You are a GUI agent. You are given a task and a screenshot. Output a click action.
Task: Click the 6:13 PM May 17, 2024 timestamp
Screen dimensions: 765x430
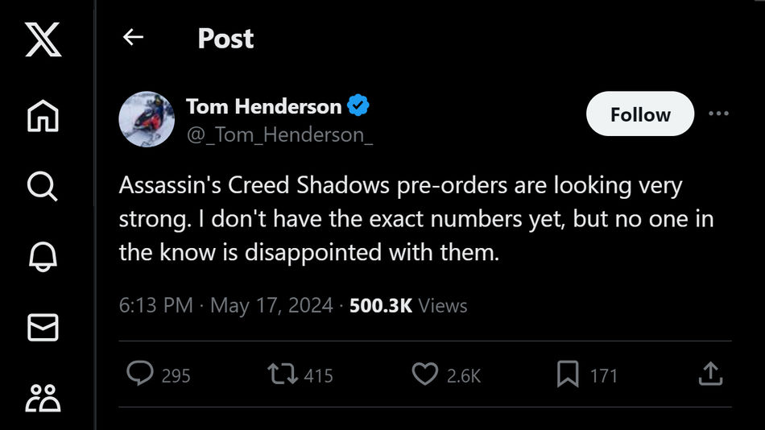click(225, 306)
